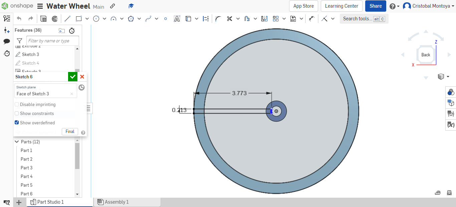Select the Offset sketch tool
The image size is (456, 207).
(x=247, y=19)
